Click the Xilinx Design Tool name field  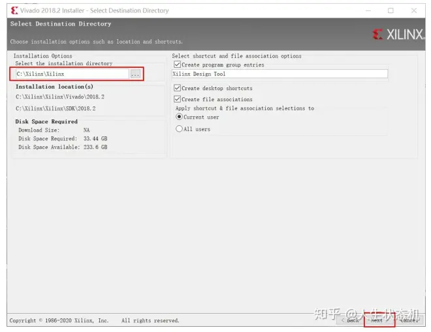[x=279, y=74]
